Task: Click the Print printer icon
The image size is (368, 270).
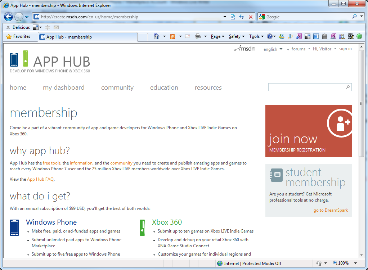Action: click(198, 36)
